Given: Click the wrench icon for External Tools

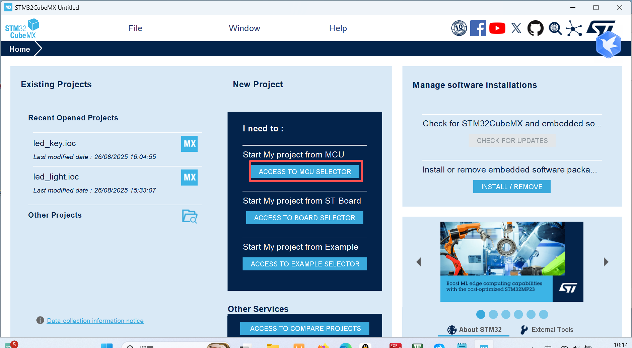Looking at the screenshot, I should [524, 330].
